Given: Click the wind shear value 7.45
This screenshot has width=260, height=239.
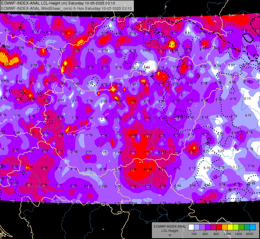Looking at the screenshot, I should [190, 118].
